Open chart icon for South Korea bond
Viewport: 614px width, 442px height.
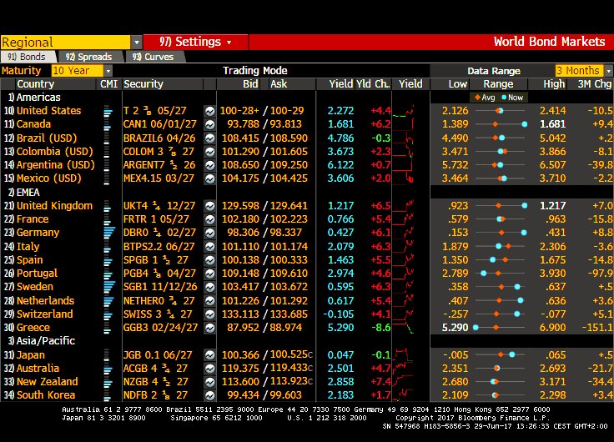pos(210,395)
